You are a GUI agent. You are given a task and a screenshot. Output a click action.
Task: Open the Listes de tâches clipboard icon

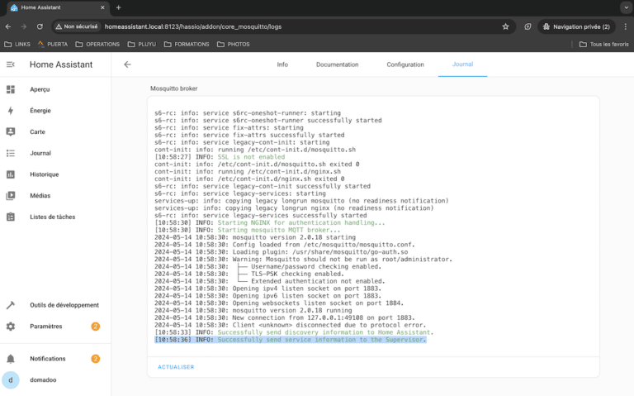pos(11,217)
